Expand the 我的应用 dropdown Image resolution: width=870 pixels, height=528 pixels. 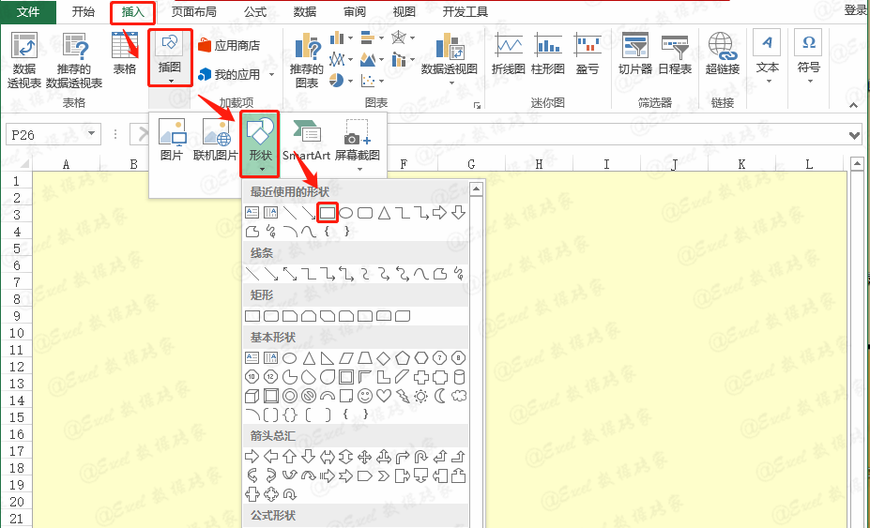[x=271, y=74]
